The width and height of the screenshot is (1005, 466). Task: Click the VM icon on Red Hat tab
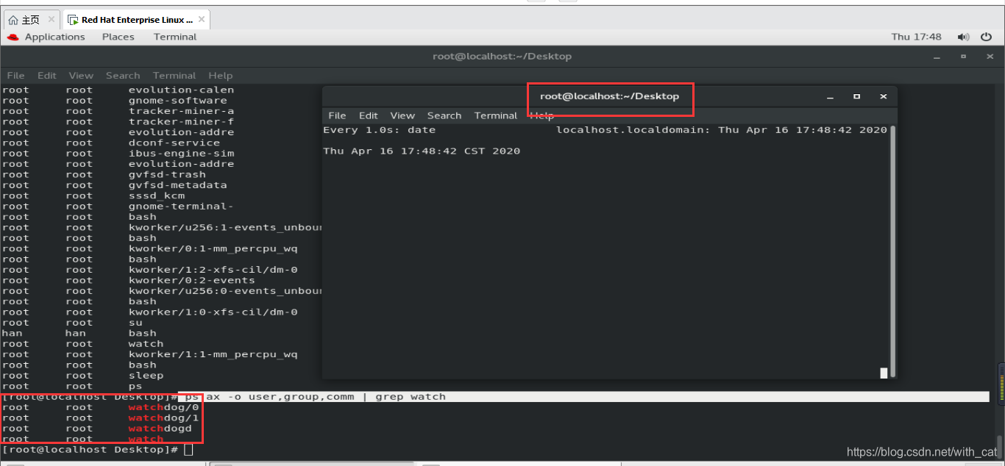tap(74, 20)
